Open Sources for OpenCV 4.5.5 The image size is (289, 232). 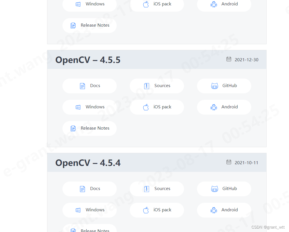click(157, 86)
